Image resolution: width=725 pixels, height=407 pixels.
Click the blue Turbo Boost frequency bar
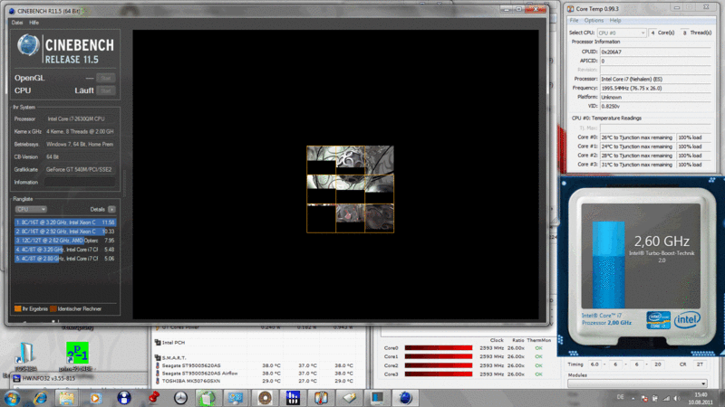(x=608, y=264)
